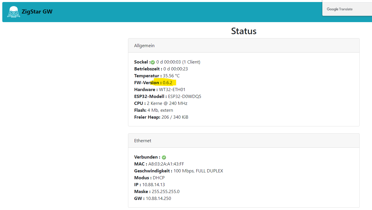372x210 pixels.
Task: Select the FW-Version value 0.6.2
Action: click(x=168, y=83)
